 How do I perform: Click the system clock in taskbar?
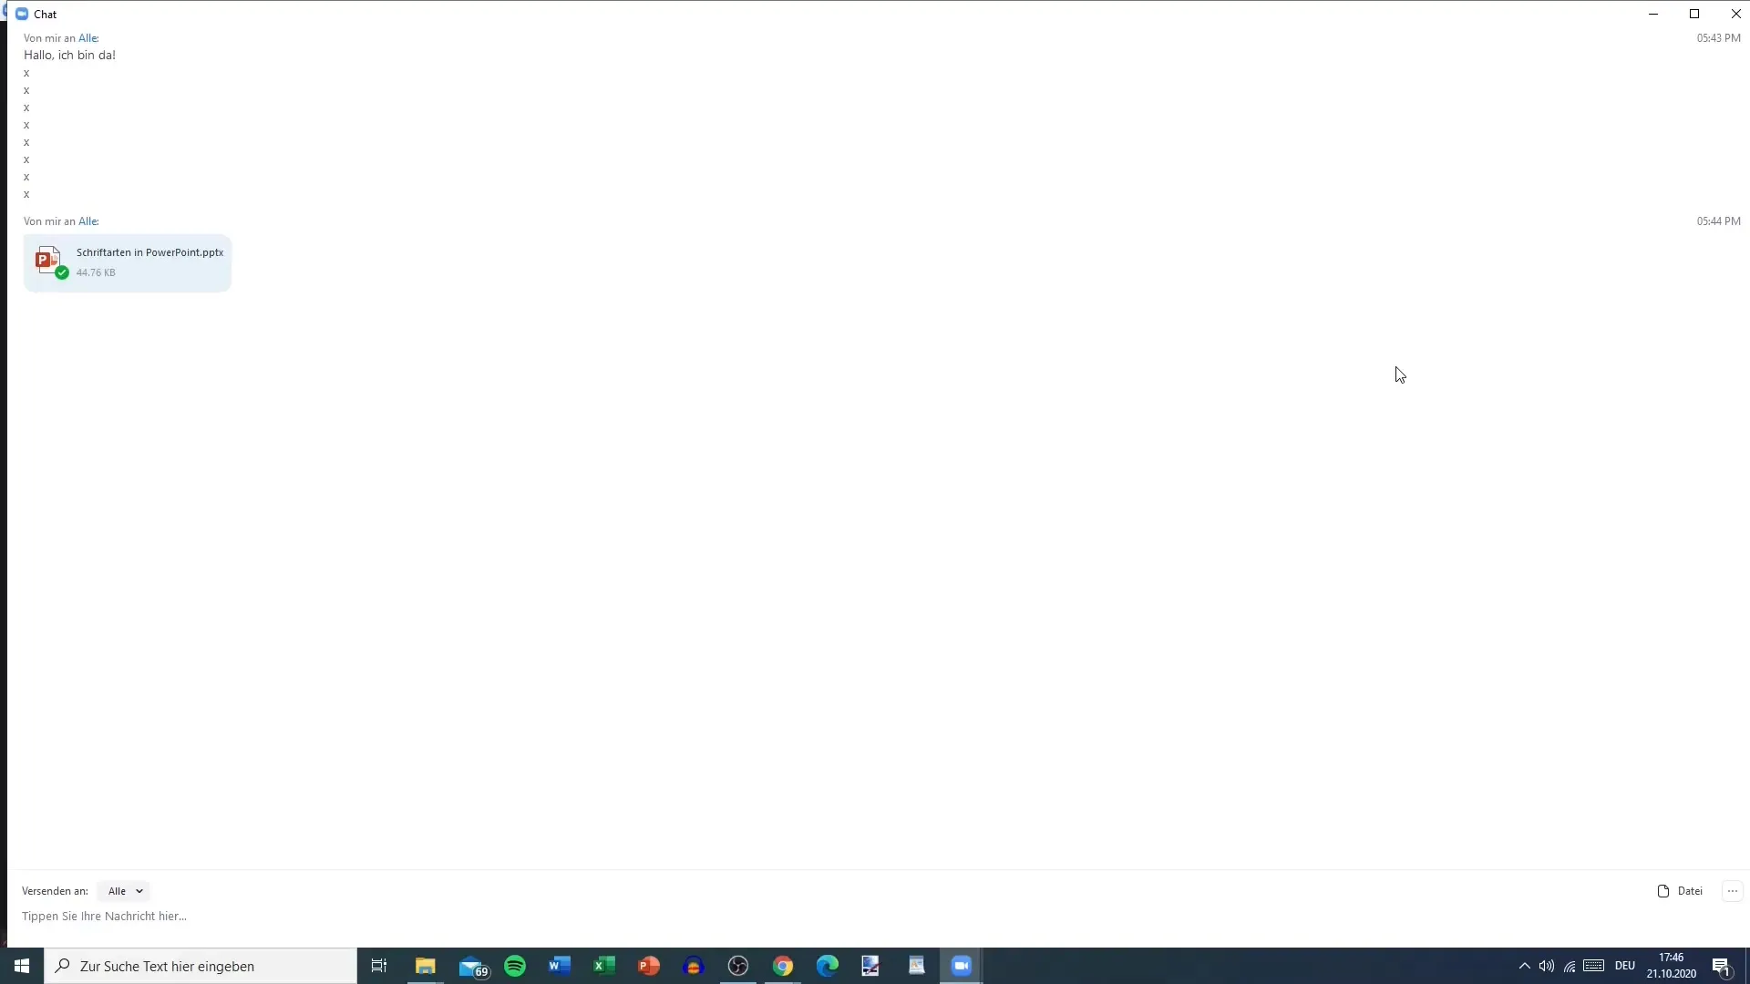(x=1672, y=965)
